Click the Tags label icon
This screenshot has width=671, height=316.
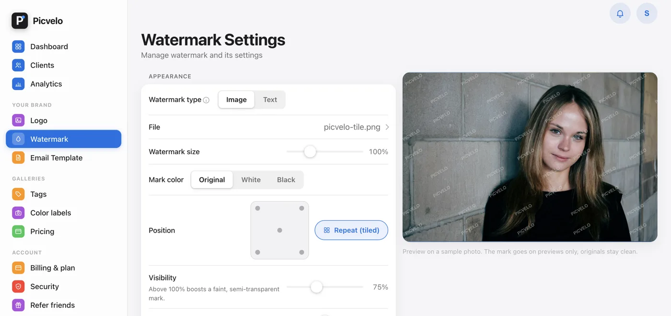18,194
